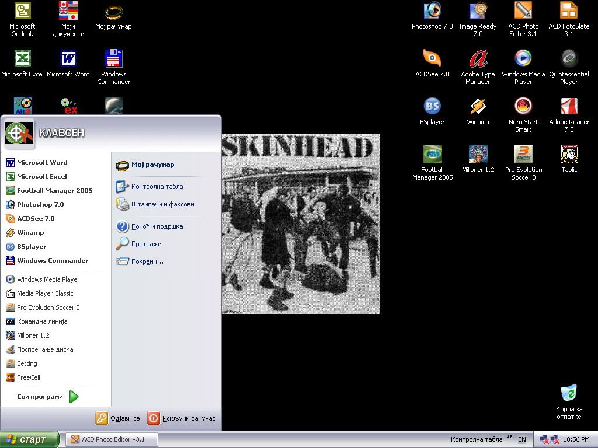
Task: Launch Photoshop 7.0 desktop icon
Action: 432,16
